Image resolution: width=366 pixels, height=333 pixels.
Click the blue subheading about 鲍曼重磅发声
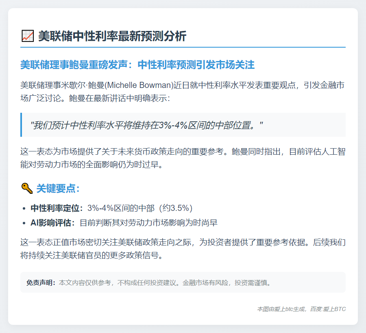tap(137, 65)
